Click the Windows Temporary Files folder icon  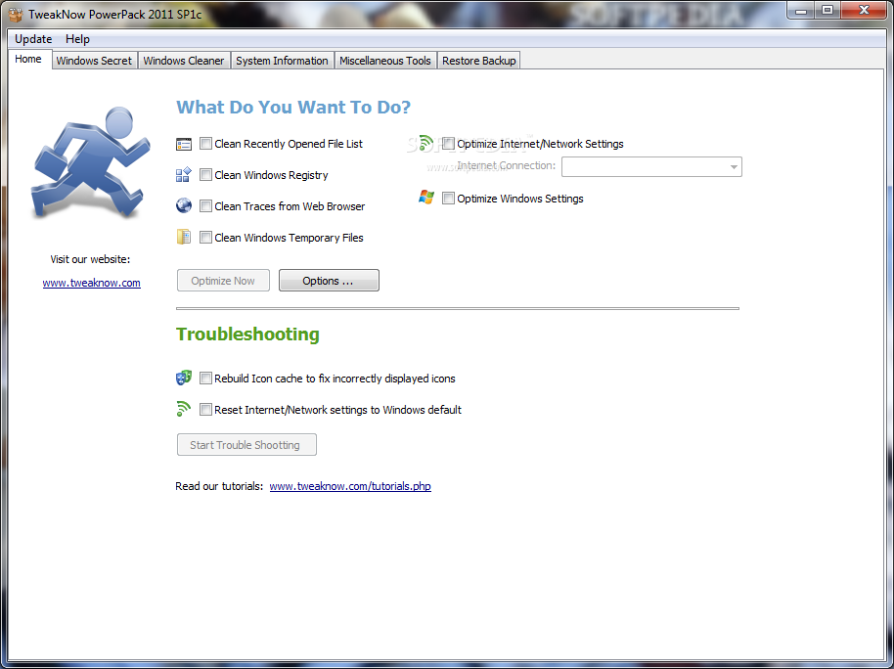(184, 237)
